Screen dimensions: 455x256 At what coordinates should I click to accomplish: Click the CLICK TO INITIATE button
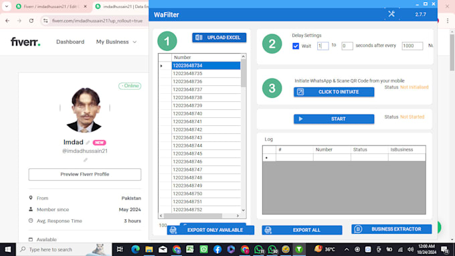[x=334, y=92]
